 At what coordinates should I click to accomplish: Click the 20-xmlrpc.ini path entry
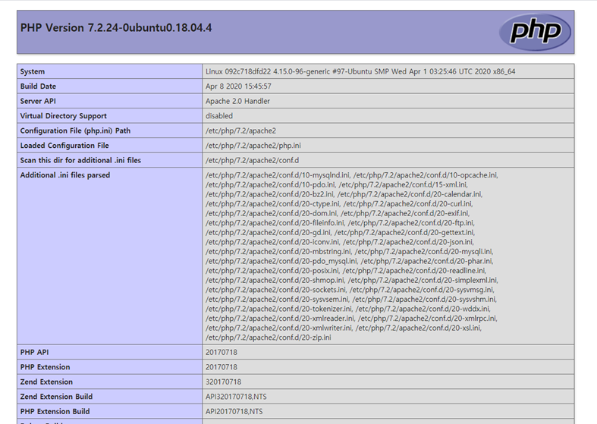coord(427,319)
